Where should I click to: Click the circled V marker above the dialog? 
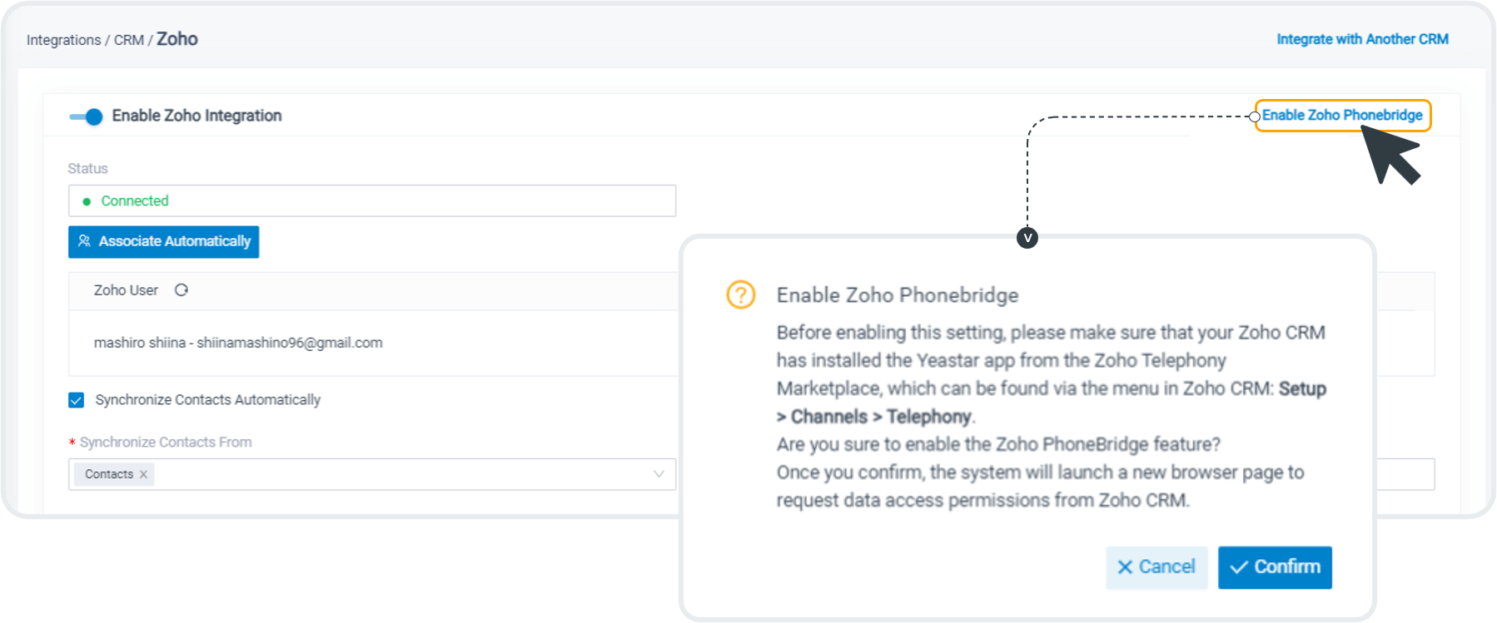[1027, 238]
